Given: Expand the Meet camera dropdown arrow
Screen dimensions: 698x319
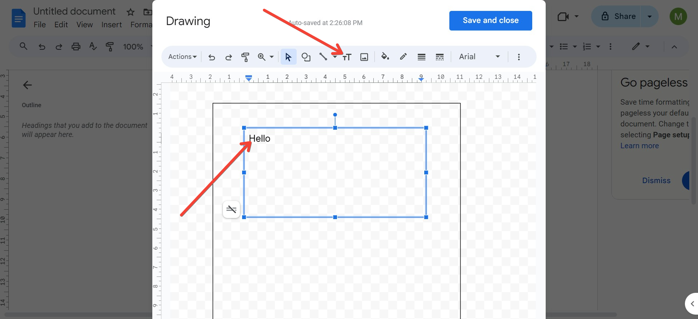Looking at the screenshot, I should (x=577, y=17).
